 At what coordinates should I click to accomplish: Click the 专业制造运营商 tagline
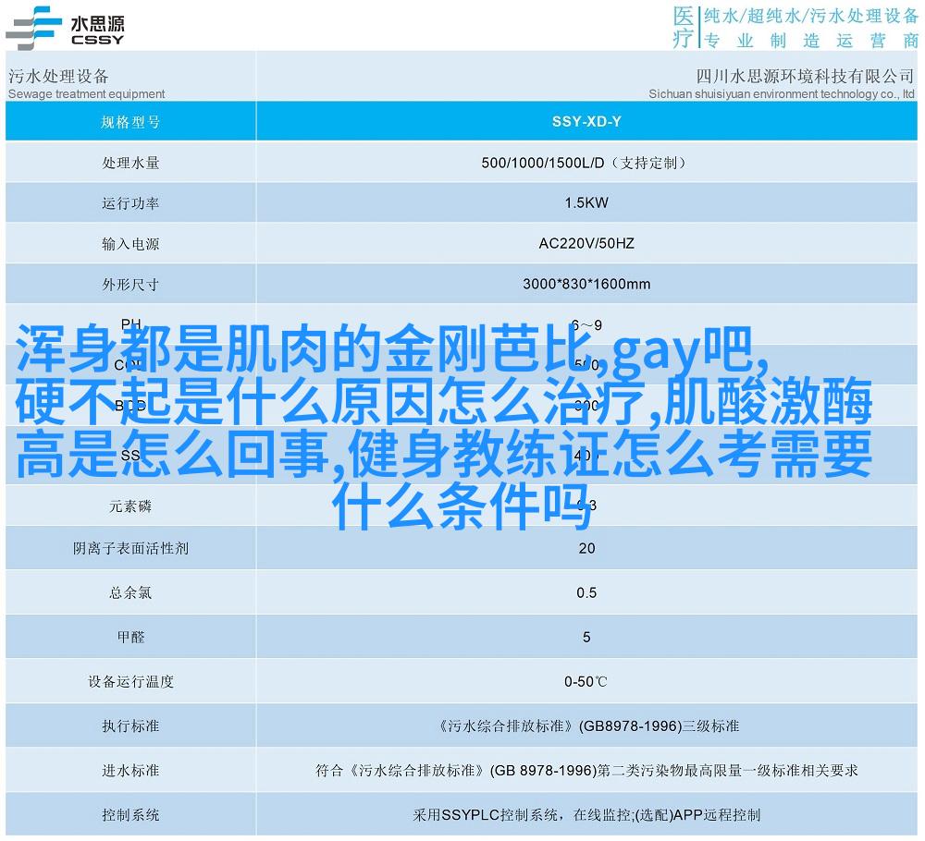(810, 41)
